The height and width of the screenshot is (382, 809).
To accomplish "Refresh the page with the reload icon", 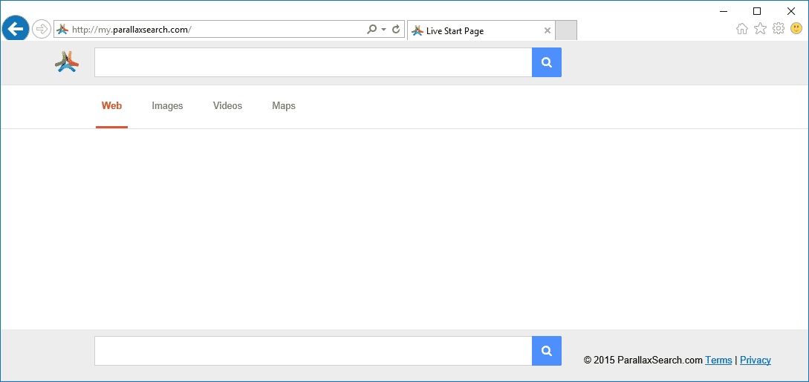I will pyautogui.click(x=396, y=30).
